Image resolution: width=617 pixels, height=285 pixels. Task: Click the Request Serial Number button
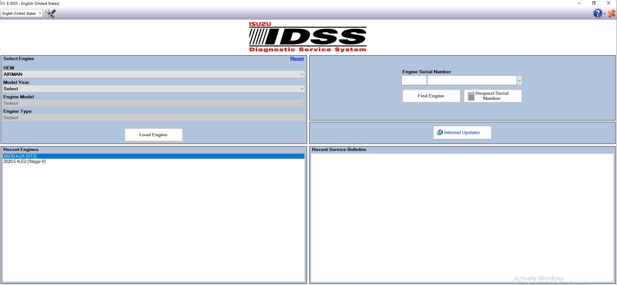click(492, 96)
